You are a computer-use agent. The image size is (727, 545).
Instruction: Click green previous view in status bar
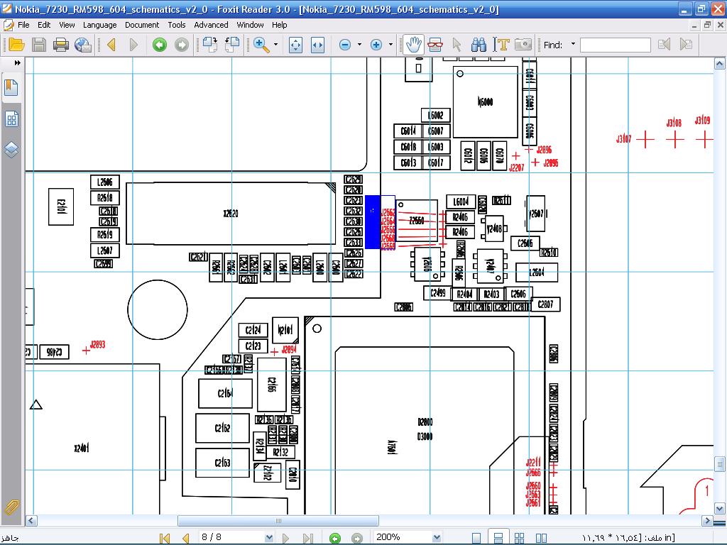[335, 538]
